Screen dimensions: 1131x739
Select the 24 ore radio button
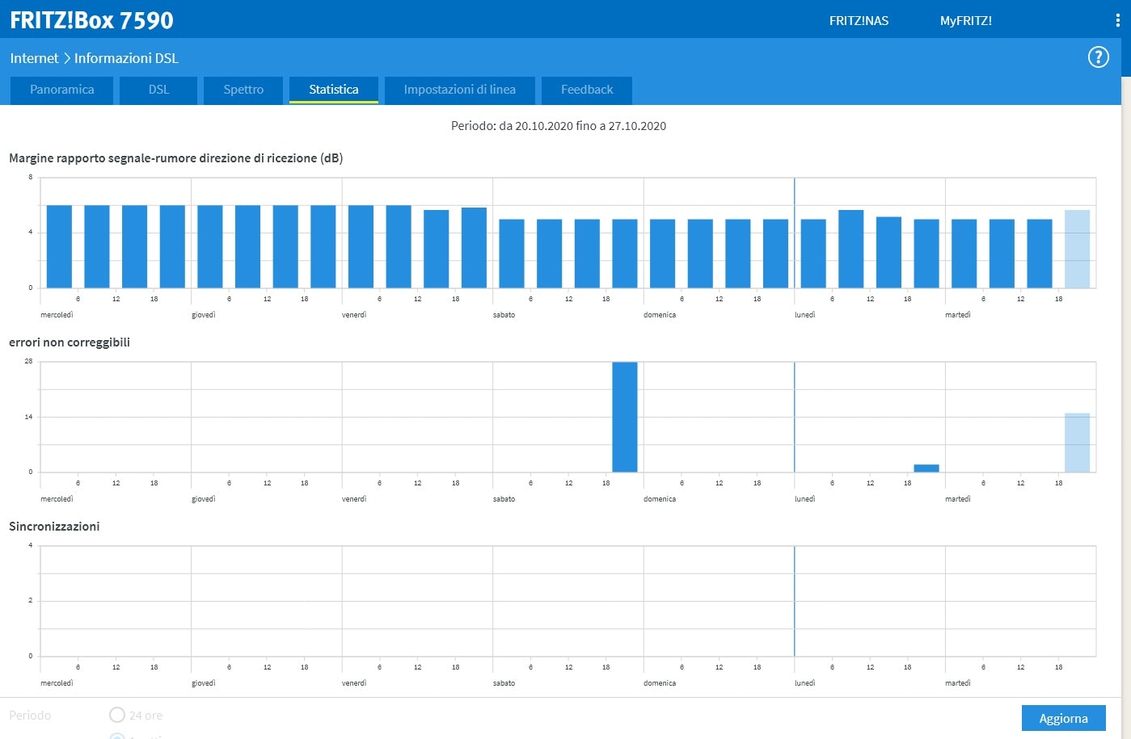pyautogui.click(x=117, y=715)
